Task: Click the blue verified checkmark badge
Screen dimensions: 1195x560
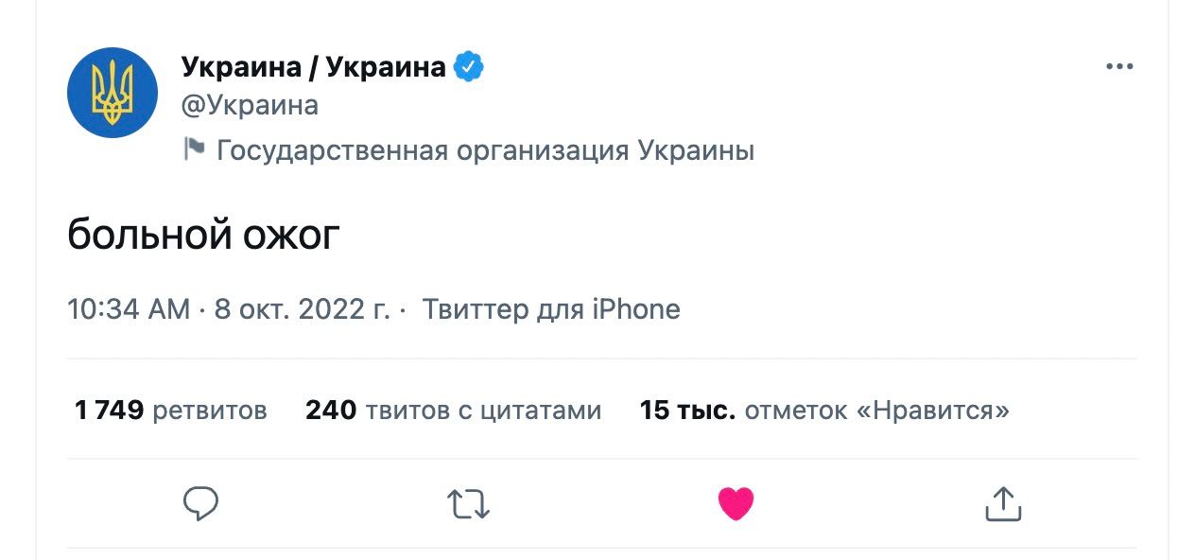Action: coord(469,66)
